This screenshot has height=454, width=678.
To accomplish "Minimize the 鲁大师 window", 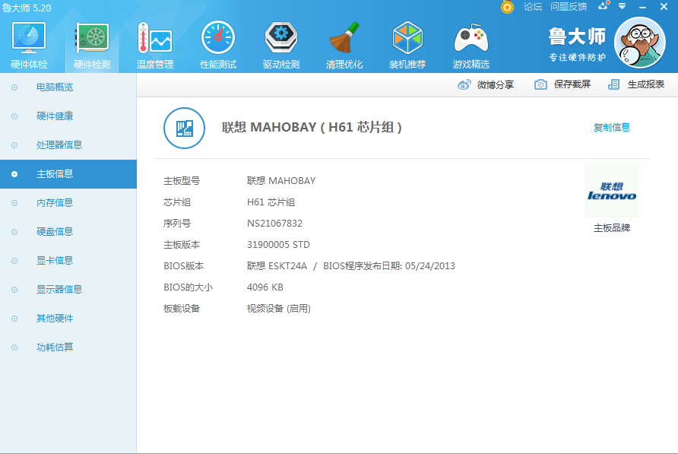I will point(643,7).
